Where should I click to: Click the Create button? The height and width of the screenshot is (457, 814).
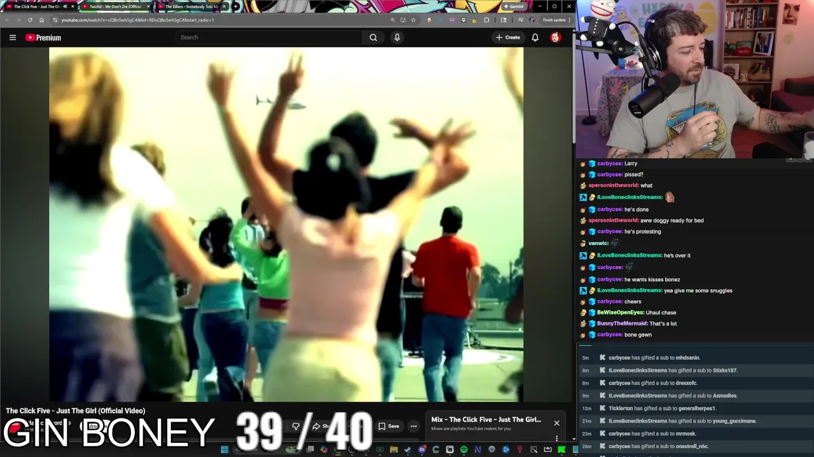pyautogui.click(x=508, y=37)
